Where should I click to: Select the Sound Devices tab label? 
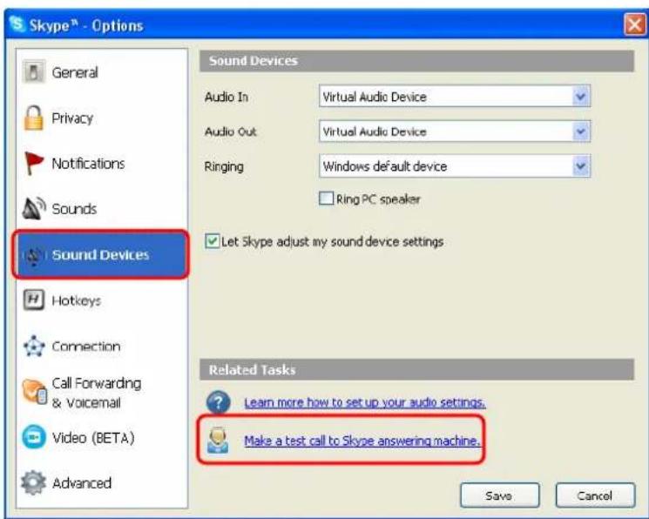pos(100,255)
